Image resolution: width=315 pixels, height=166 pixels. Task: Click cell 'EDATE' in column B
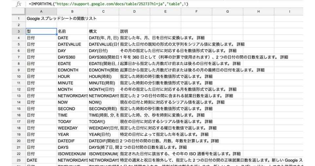[x=72, y=64]
